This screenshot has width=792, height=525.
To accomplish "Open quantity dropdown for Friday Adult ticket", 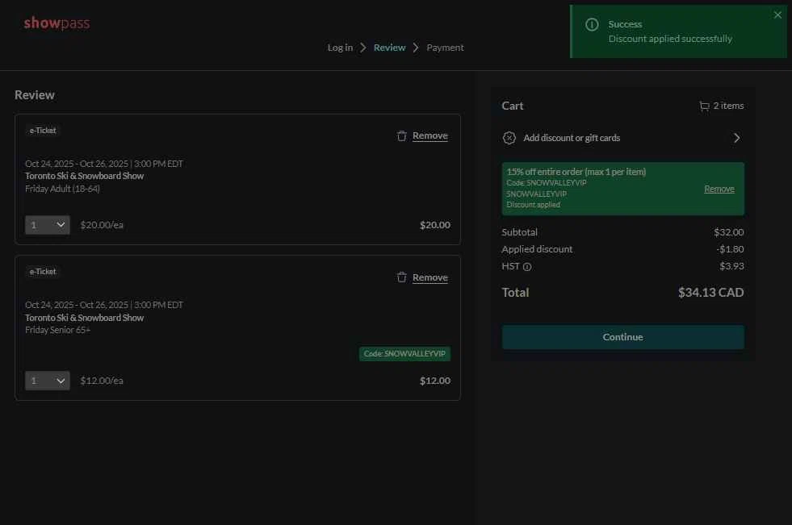I will click(48, 225).
